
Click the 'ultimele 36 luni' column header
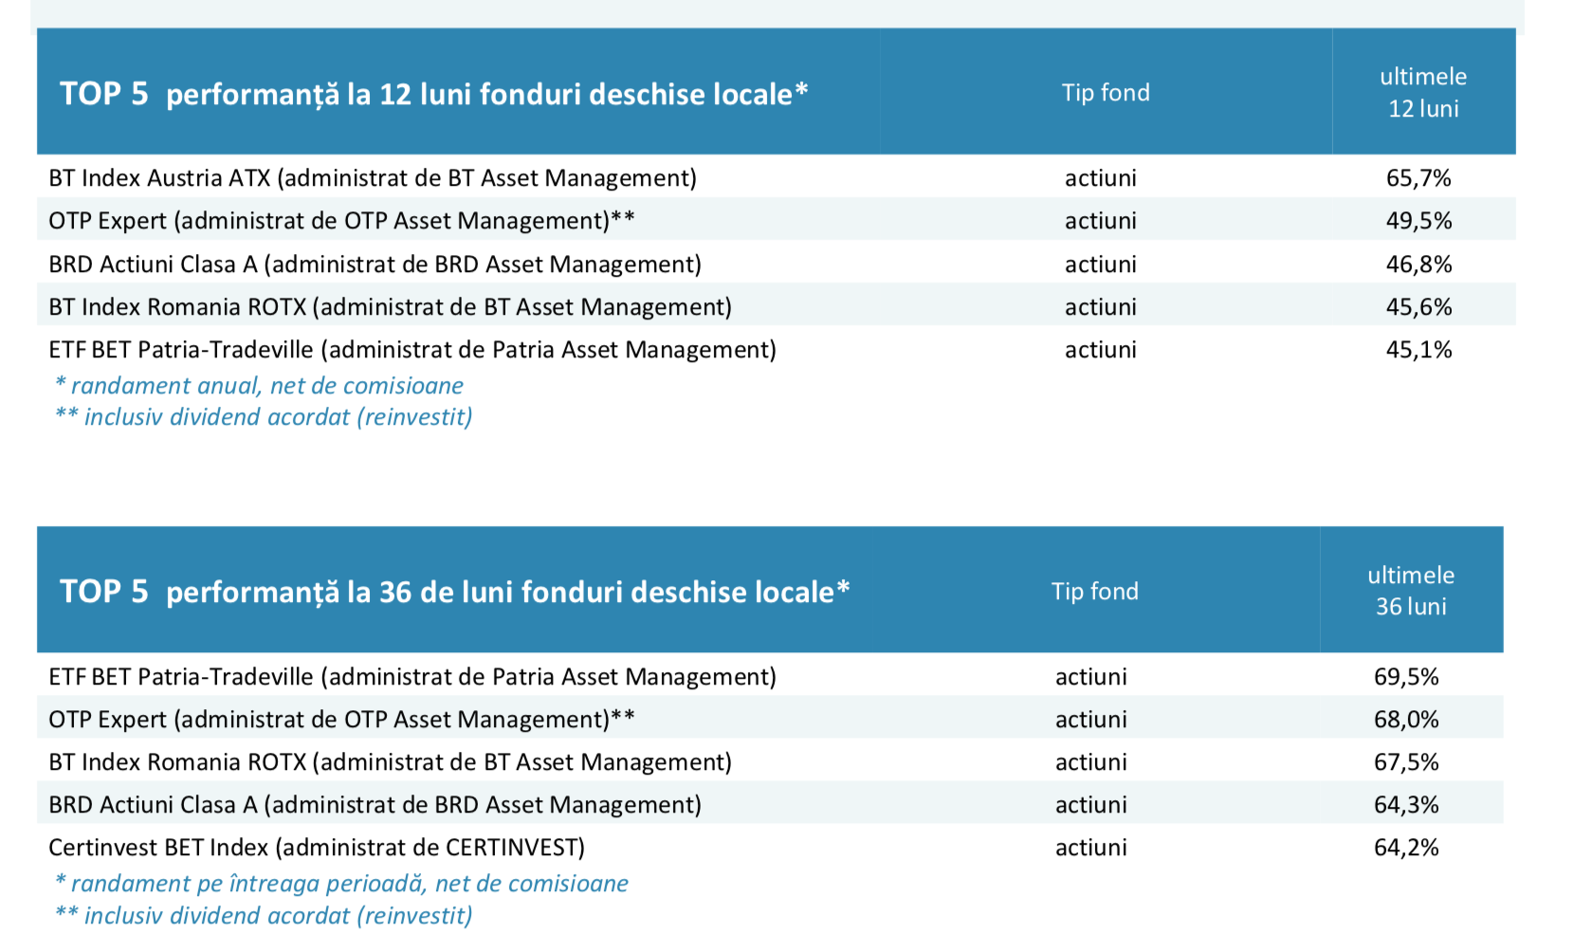pos(1411,591)
